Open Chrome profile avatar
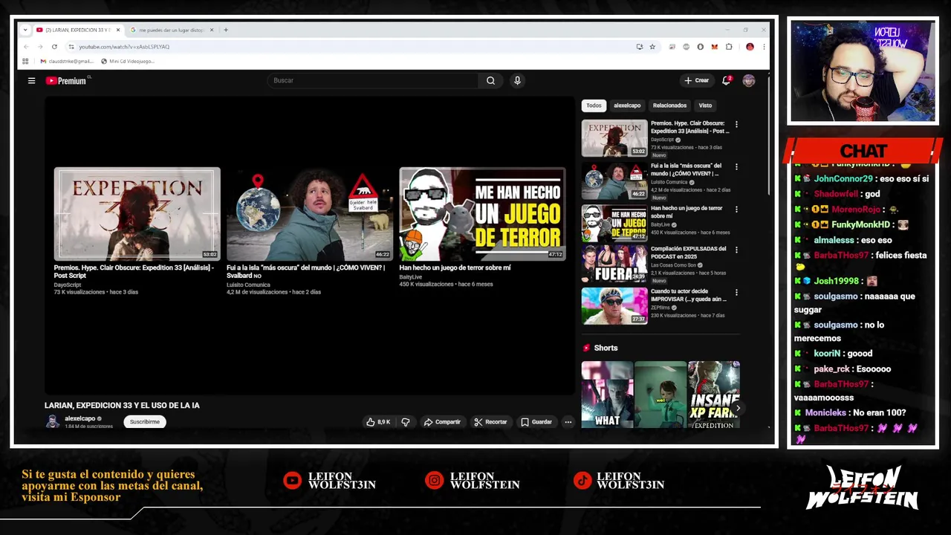Viewport: 951px width, 535px height. tap(750, 47)
